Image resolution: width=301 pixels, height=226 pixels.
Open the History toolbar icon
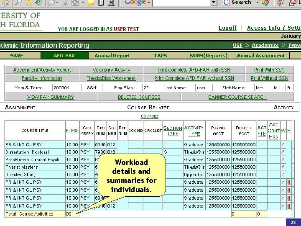pyautogui.click(x=39, y=3)
